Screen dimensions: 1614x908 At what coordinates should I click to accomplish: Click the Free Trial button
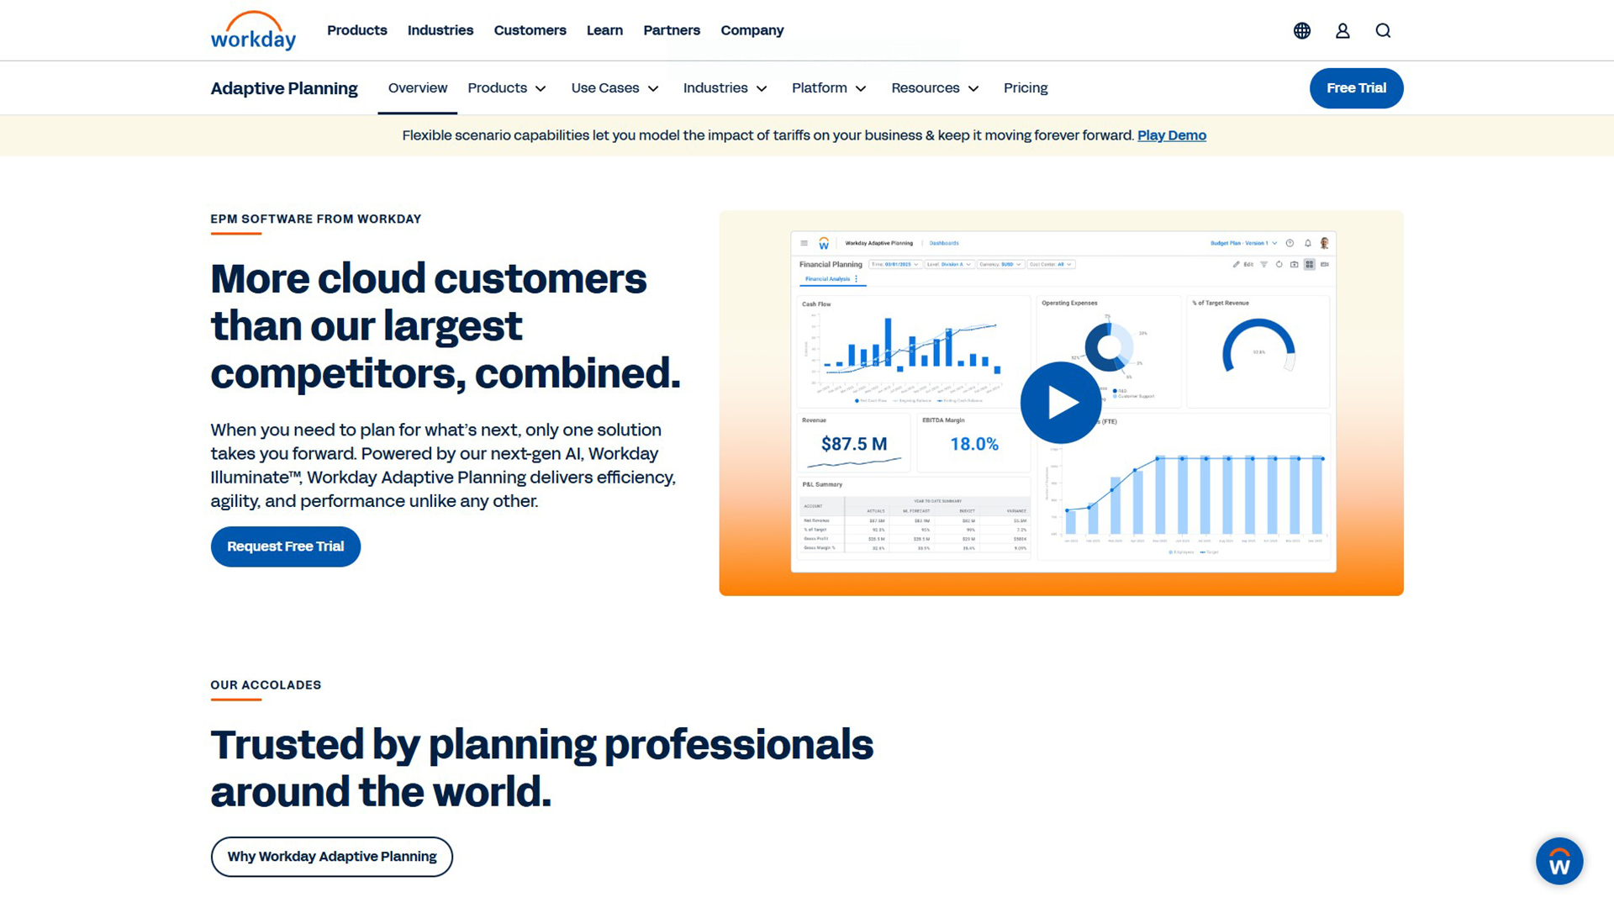pyautogui.click(x=1356, y=88)
